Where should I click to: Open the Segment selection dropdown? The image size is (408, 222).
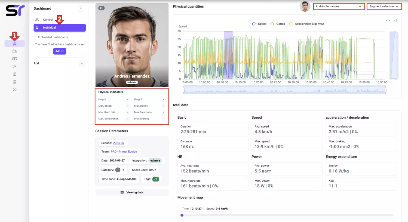click(x=384, y=6)
